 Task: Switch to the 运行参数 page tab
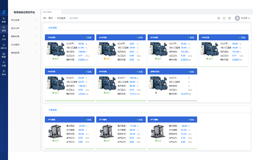click(x=47, y=12)
